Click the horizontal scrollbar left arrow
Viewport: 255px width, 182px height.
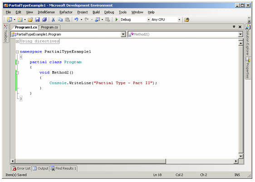point(13,161)
